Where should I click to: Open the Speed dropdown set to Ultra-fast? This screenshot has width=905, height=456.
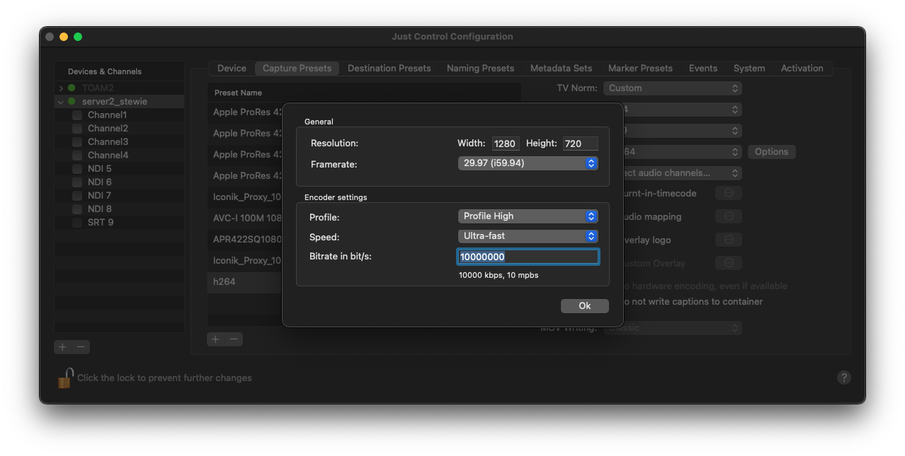tap(528, 236)
